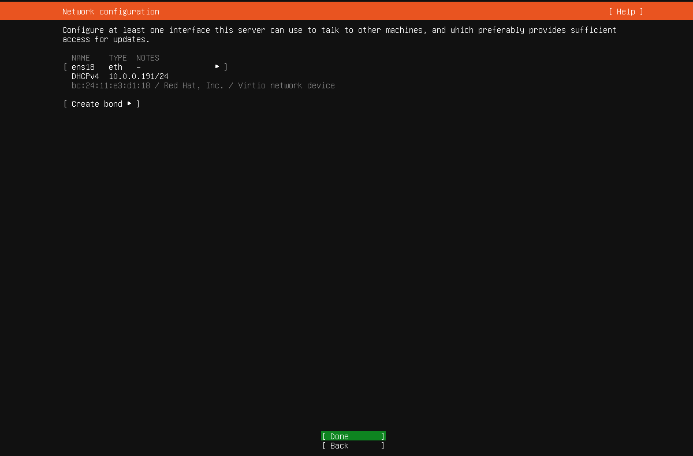Open the Help menu in header
This screenshot has width=693, height=456.
625,12
